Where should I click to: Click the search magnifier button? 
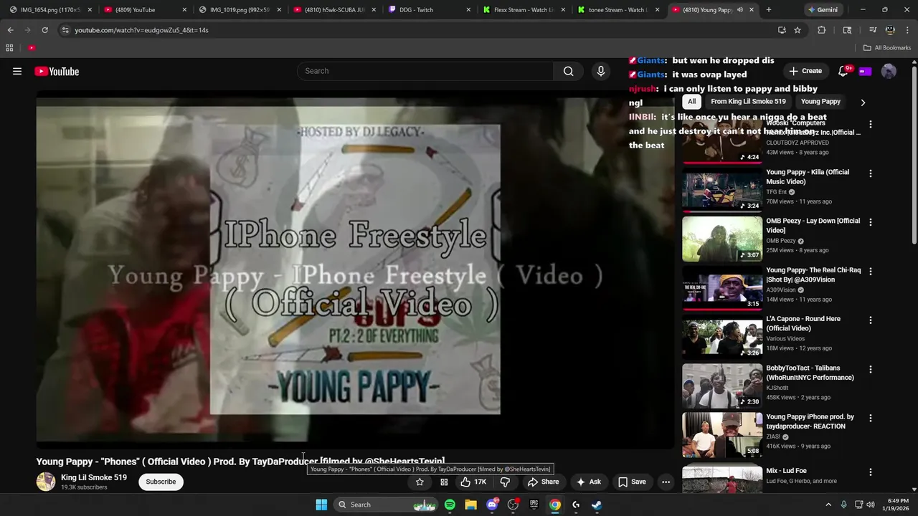coord(568,71)
